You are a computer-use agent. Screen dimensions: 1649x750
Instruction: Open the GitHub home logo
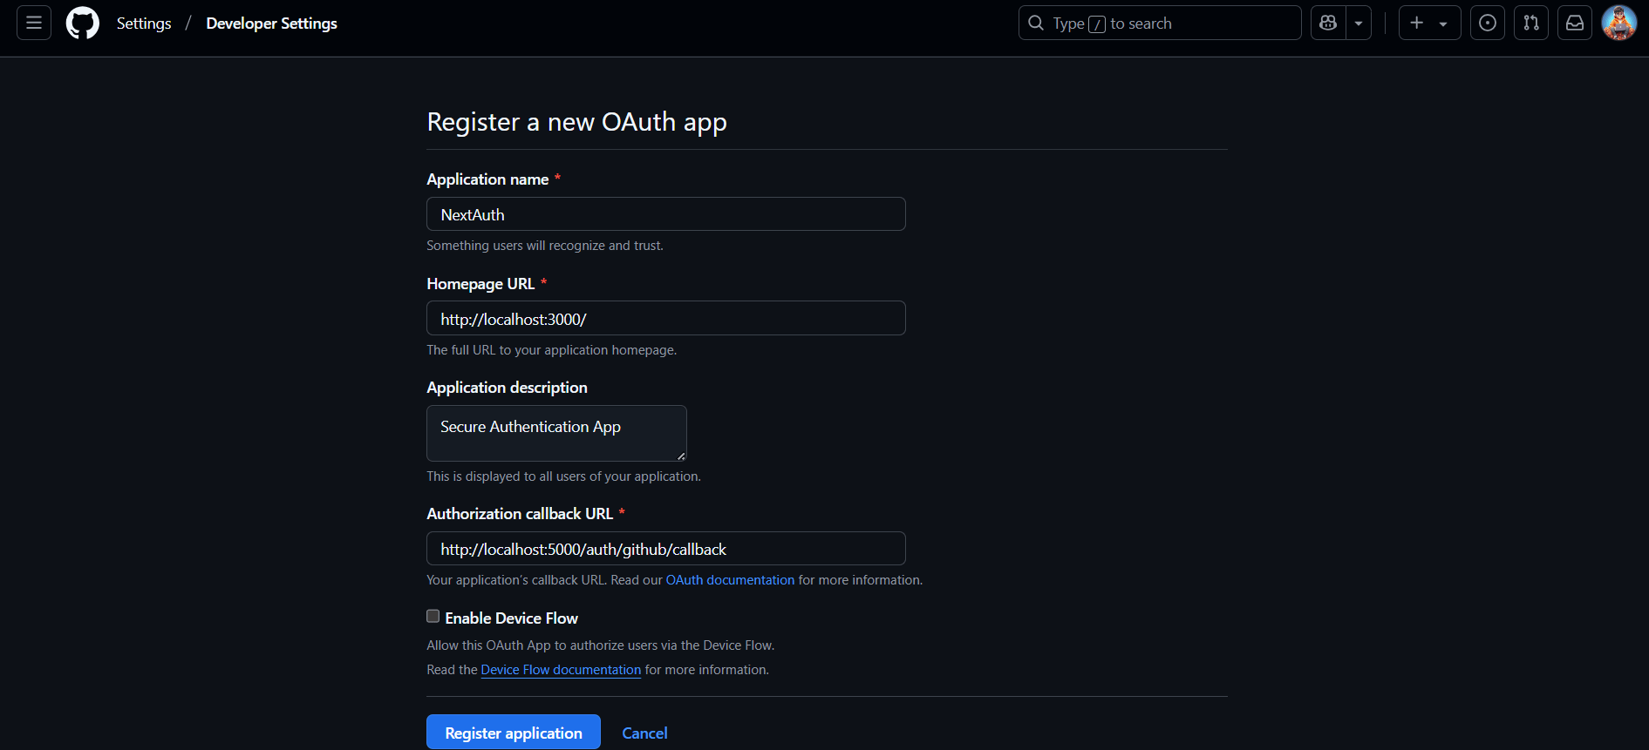[x=82, y=23]
